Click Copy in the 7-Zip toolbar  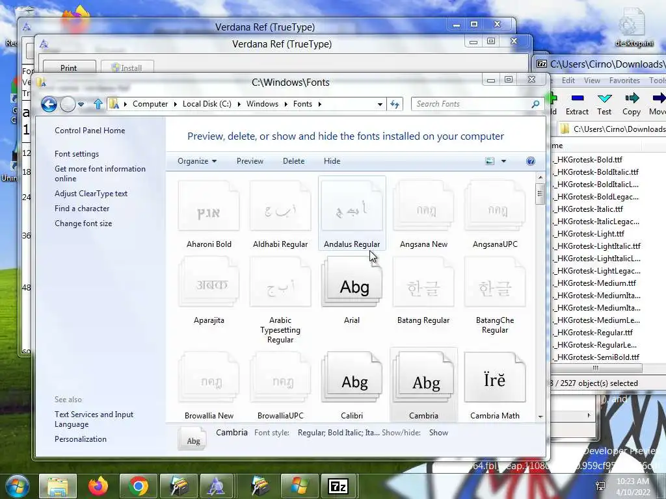pyautogui.click(x=631, y=105)
